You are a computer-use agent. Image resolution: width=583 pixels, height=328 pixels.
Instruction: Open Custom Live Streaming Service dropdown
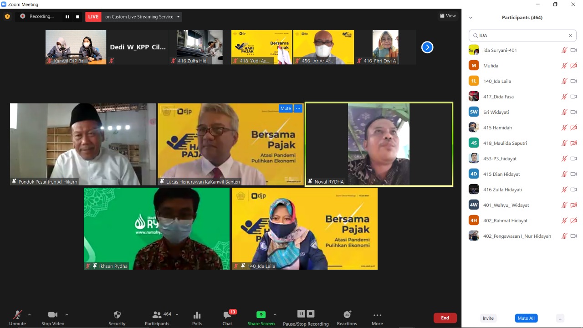(x=178, y=17)
